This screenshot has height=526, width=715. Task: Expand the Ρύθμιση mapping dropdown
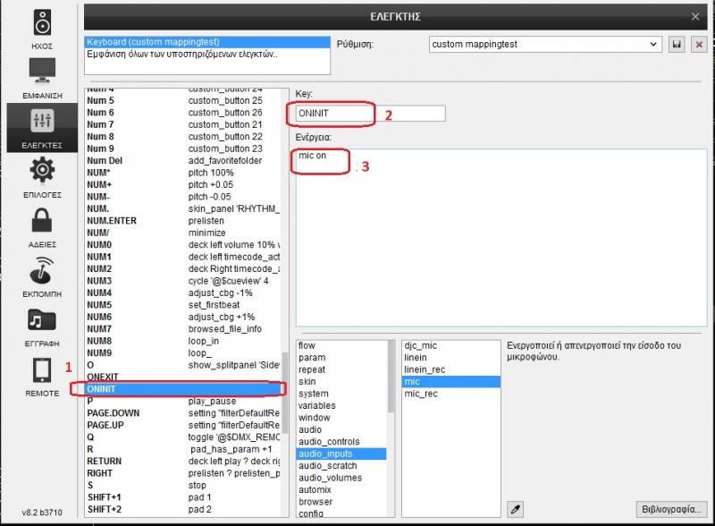(x=653, y=44)
